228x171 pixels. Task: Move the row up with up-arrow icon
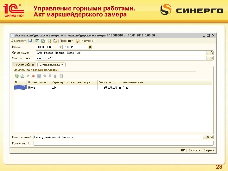pyautogui.click(x=45, y=76)
